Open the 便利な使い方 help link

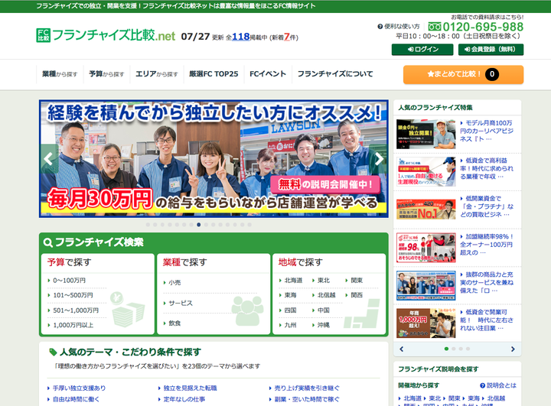click(399, 26)
